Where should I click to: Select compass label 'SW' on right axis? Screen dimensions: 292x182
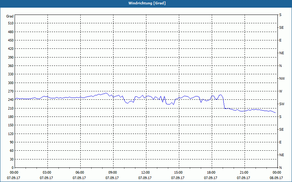pos(282,104)
